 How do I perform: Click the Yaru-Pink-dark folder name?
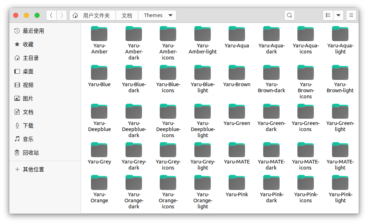coord(271,198)
